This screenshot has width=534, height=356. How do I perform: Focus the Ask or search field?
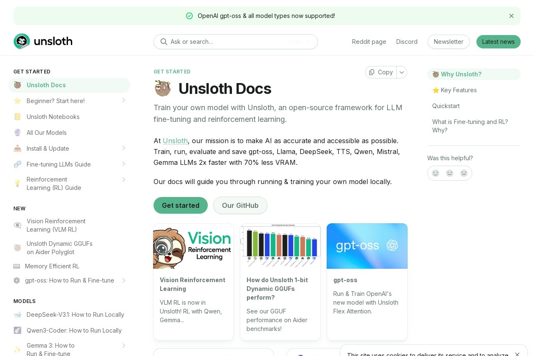pyautogui.click(x=236, y=42)
